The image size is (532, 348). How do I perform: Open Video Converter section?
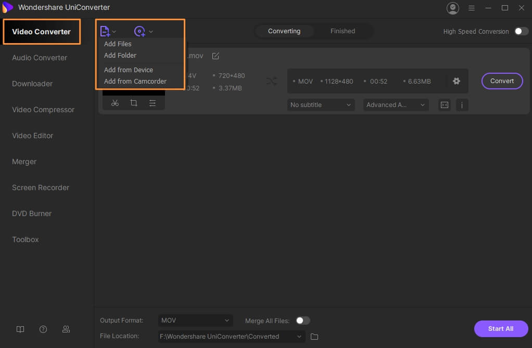(x=42, y=32)
